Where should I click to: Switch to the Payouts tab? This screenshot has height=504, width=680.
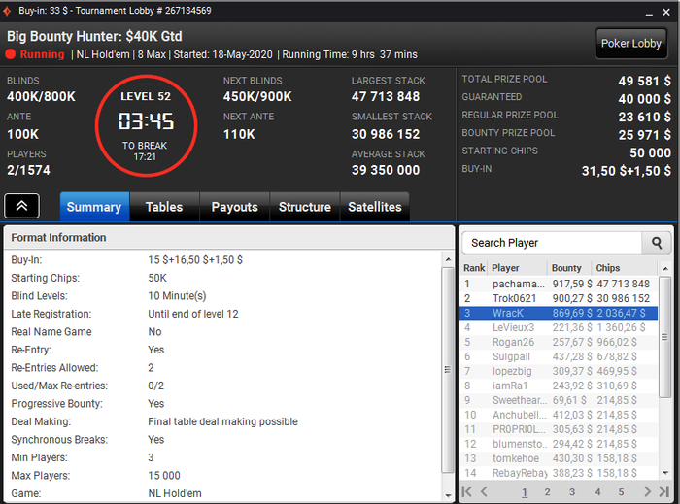point(235,207)
